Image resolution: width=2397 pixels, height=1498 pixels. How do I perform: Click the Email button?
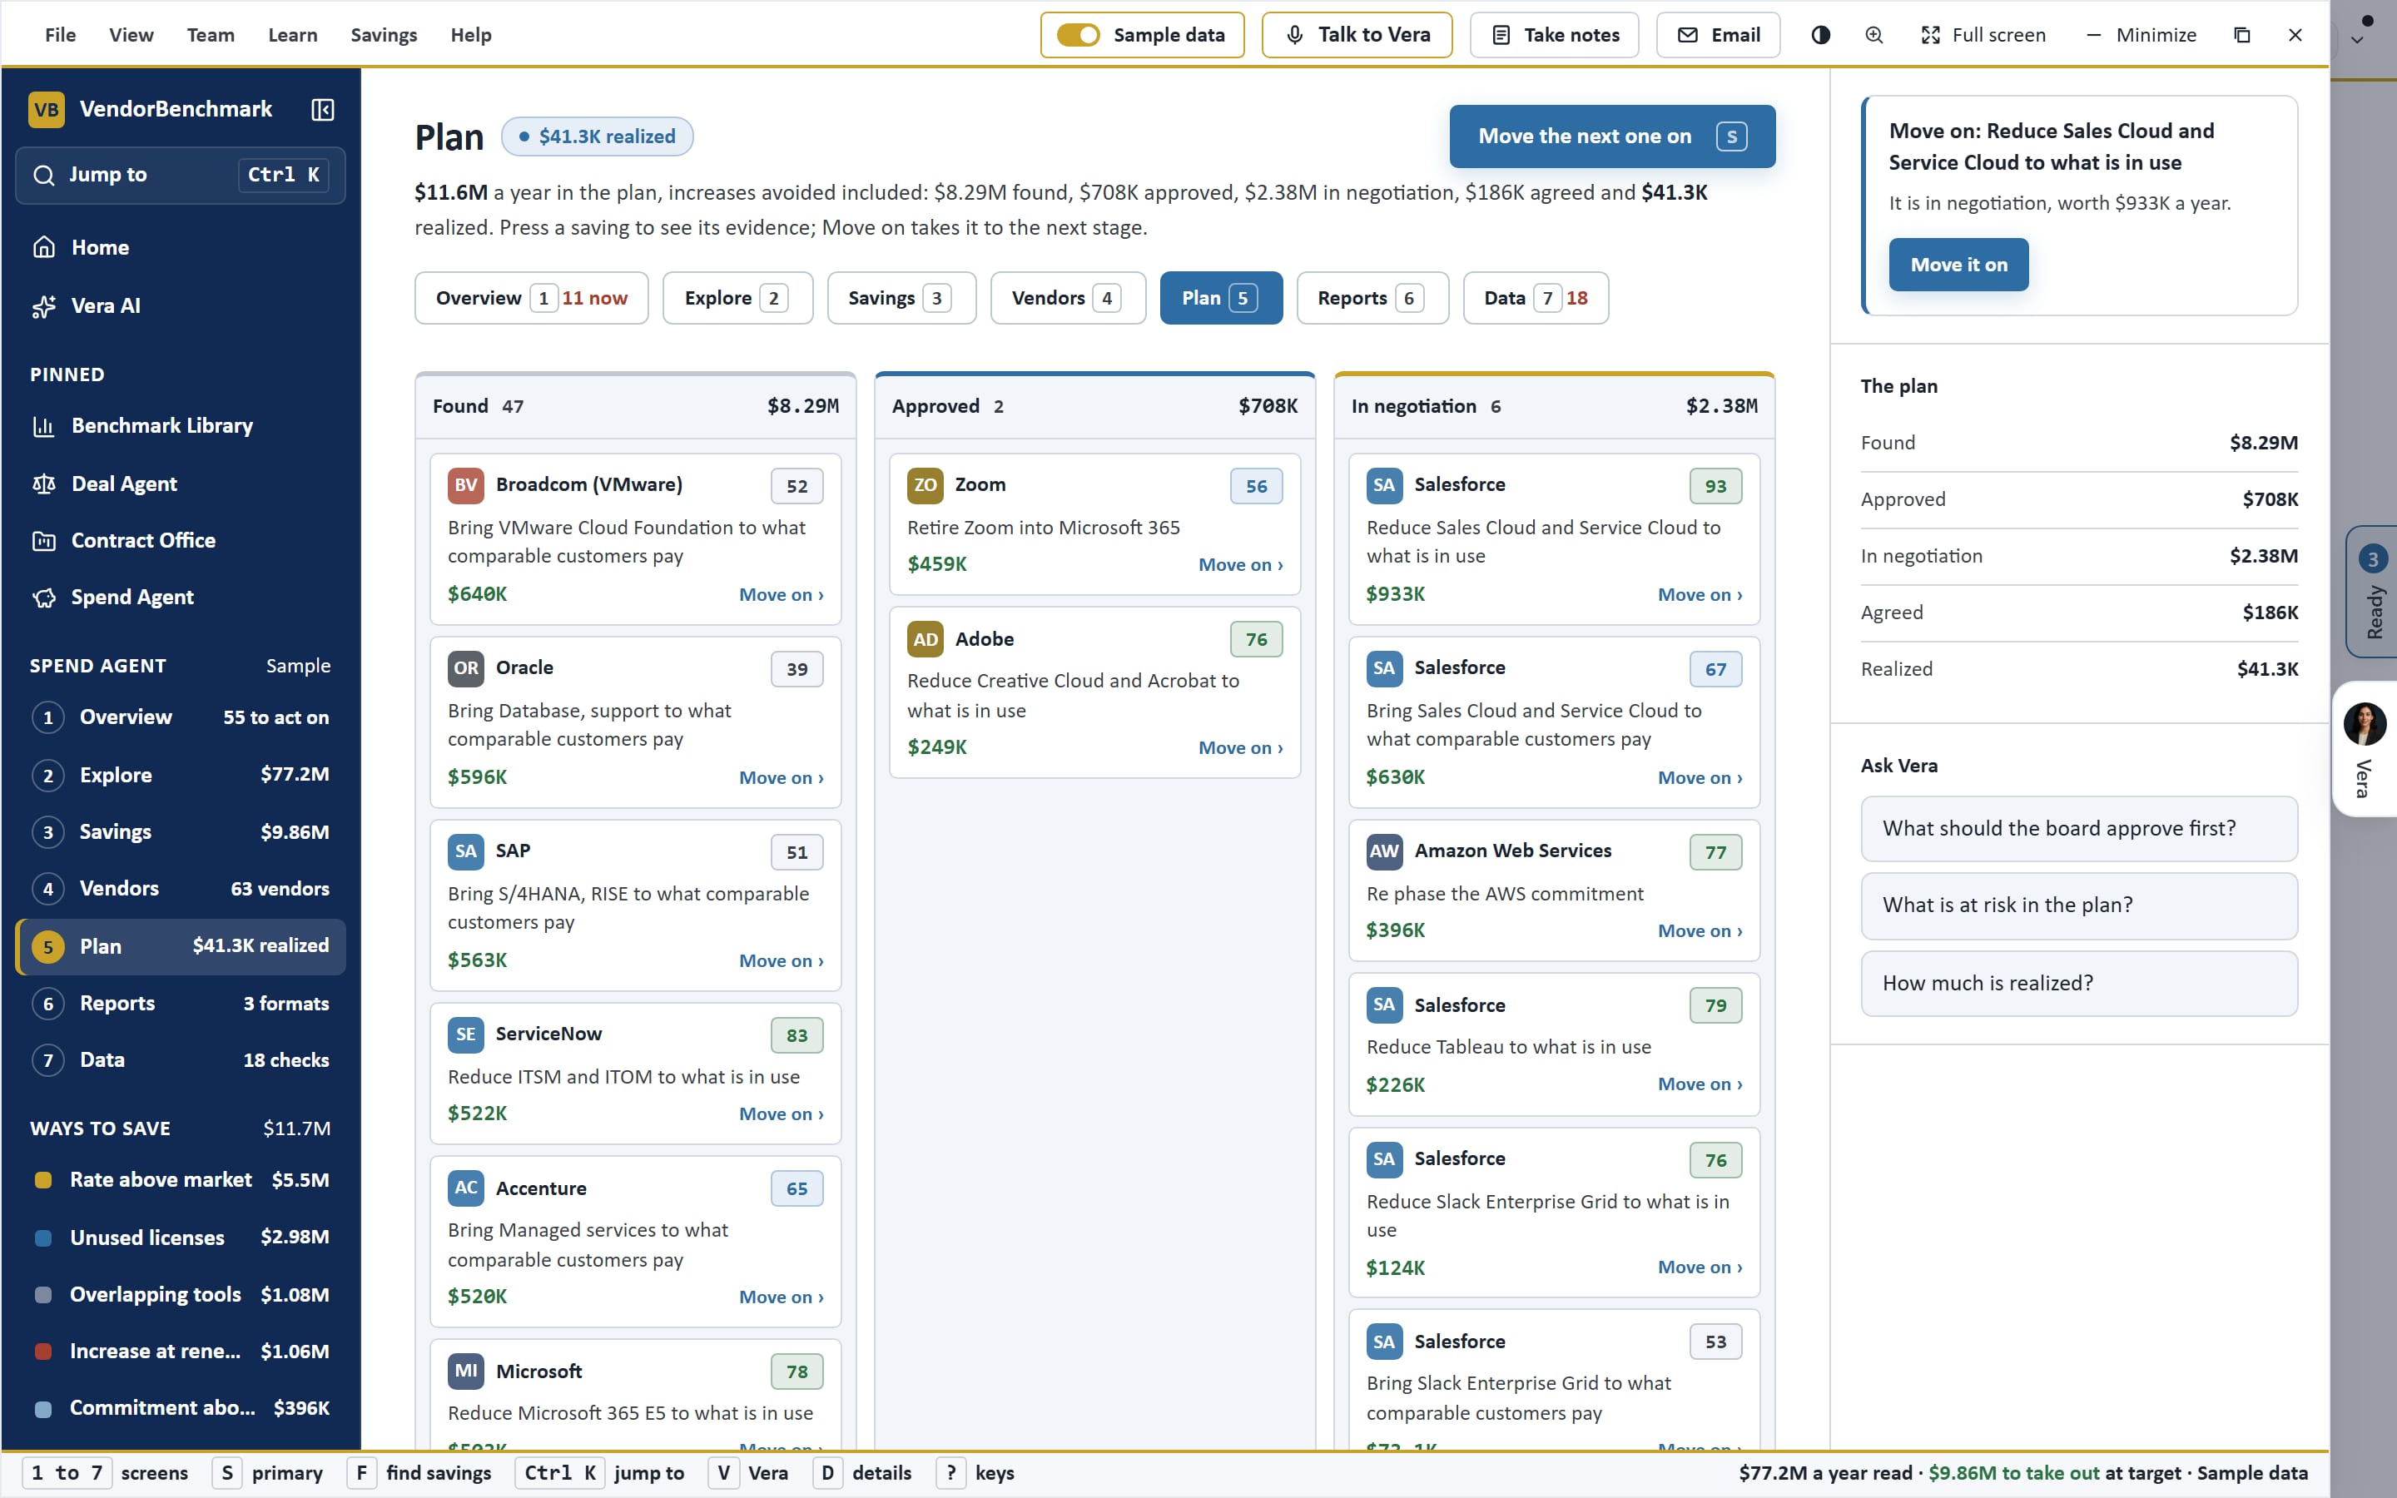(x=1718, y=35)
